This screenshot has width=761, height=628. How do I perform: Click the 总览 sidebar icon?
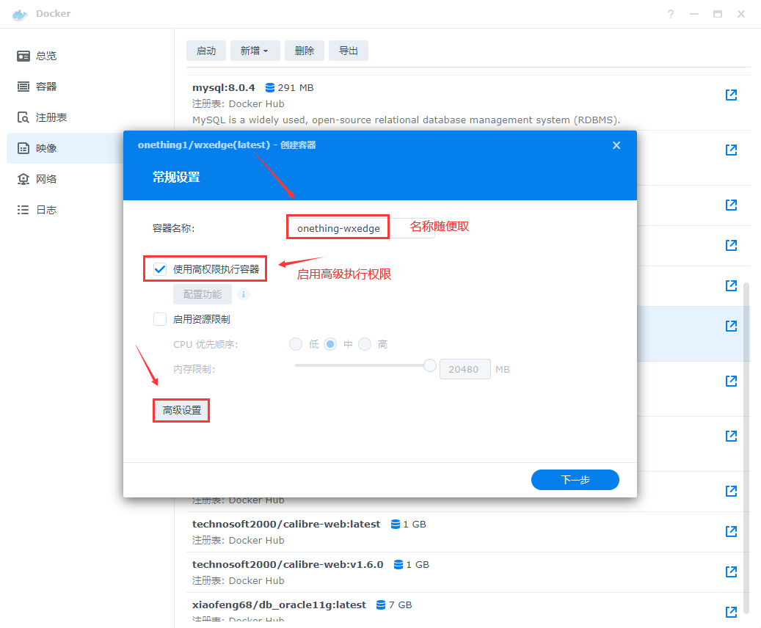pos(23,56)
